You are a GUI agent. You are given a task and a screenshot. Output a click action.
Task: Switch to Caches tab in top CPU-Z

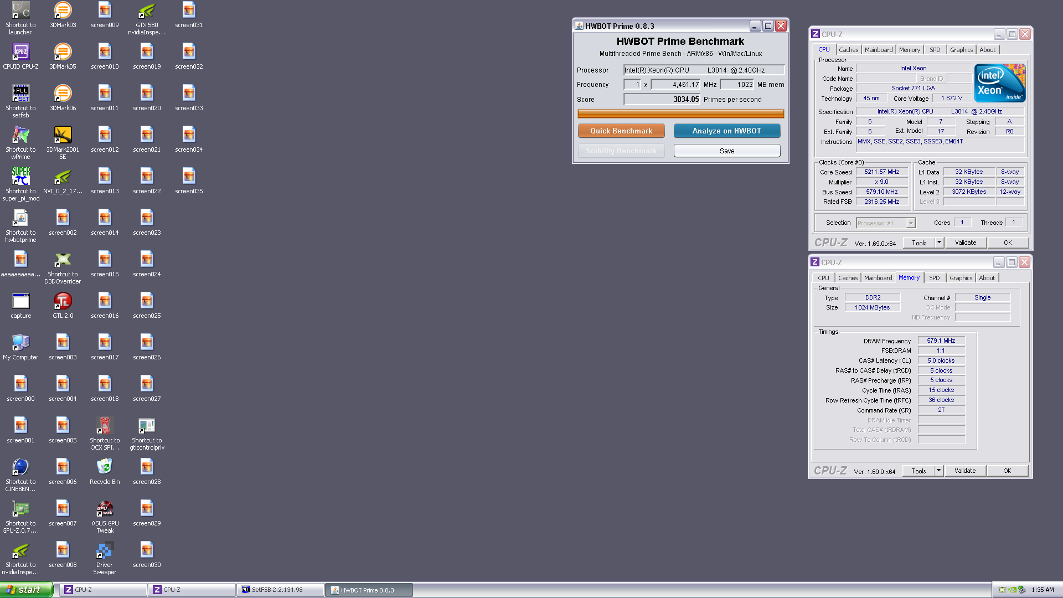click(848, 50)
